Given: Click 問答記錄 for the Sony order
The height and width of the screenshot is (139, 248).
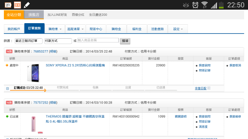Looking at the screenshot, I should pyautogui.click(x=205, y=70).
